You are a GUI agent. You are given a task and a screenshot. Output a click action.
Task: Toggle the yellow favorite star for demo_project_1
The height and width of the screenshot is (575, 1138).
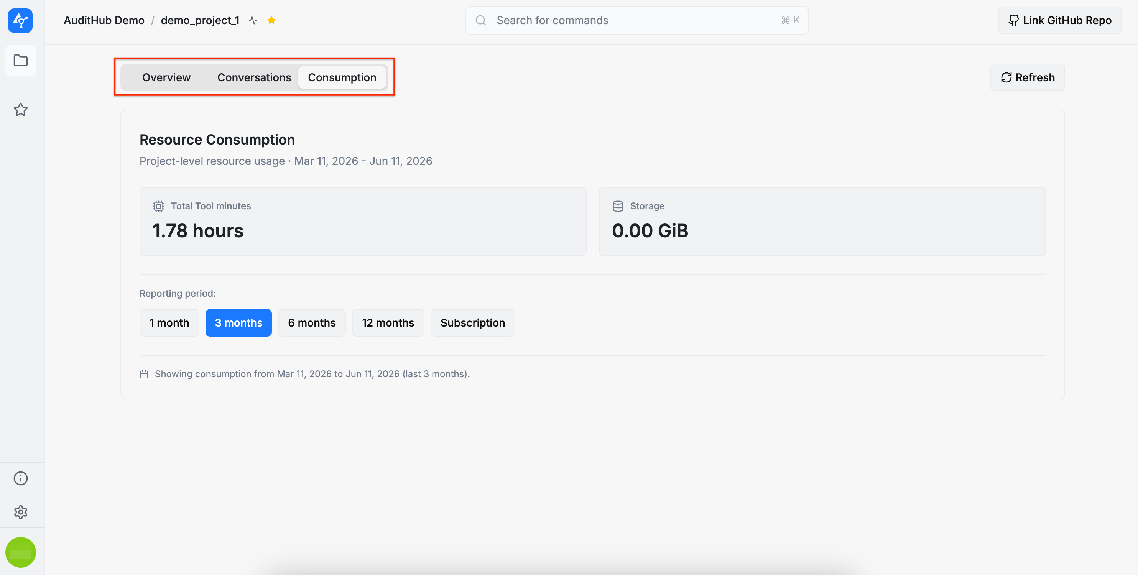[272, 20]
